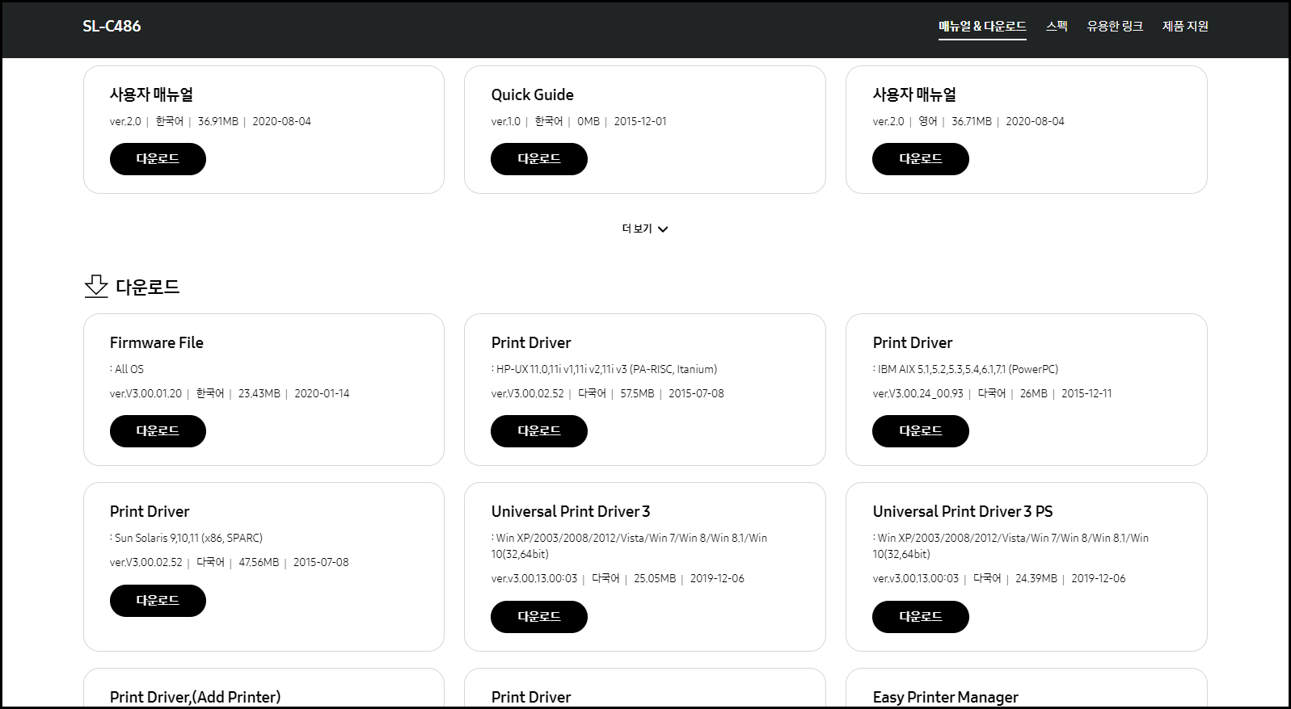The height and width of the screenshot is (709, 1291).
Task: Click the 2019-12-06 date on Universal Print Driver 3 PS
Action: tap(1099, 578)
